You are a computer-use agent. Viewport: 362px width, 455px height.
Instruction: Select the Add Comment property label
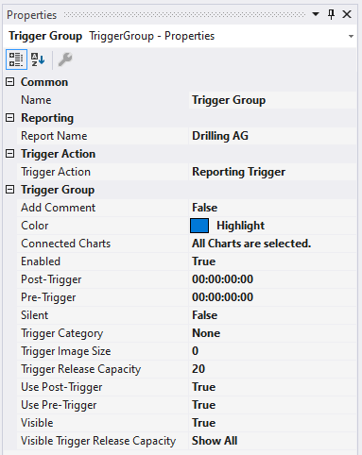[58, 208]
